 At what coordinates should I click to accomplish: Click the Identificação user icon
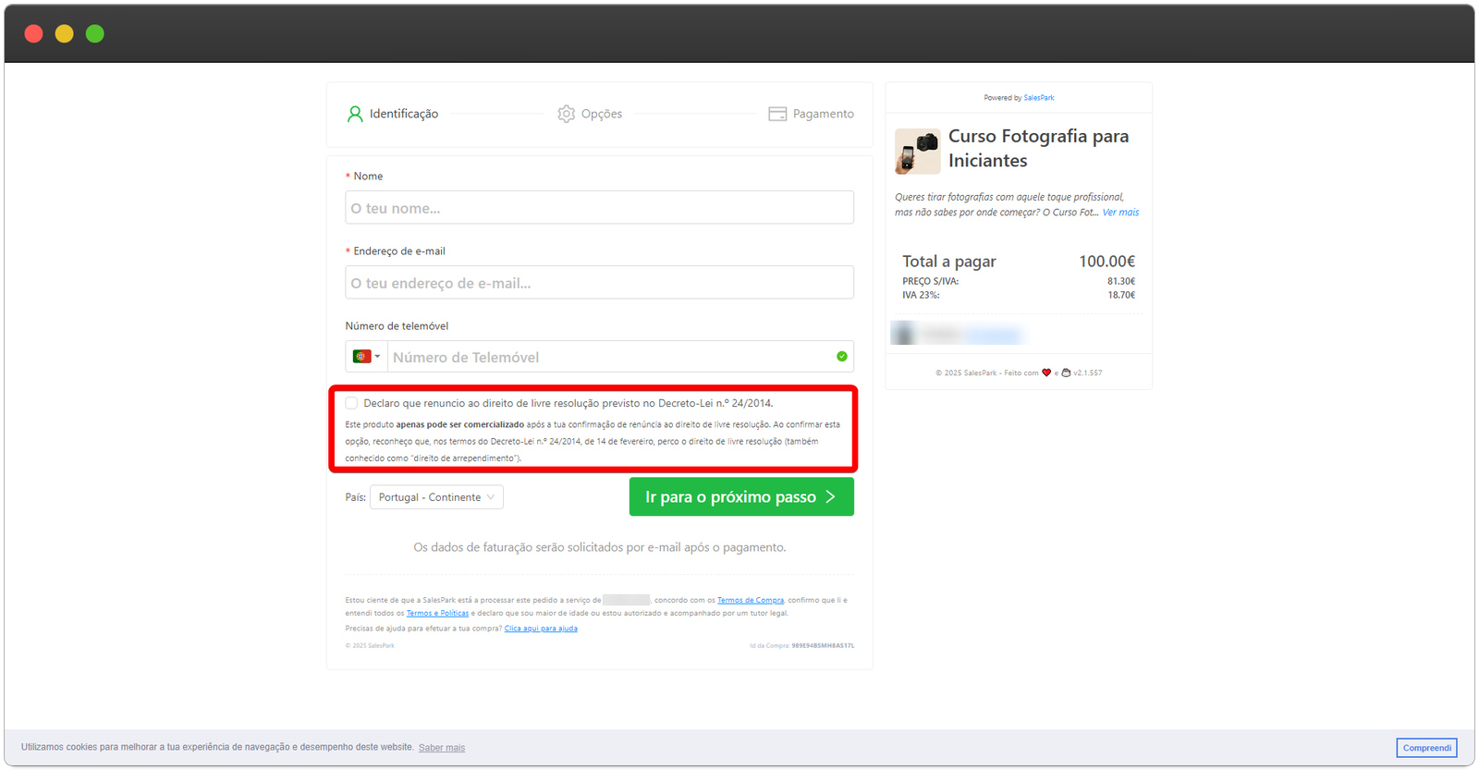(x=355, y=114)
